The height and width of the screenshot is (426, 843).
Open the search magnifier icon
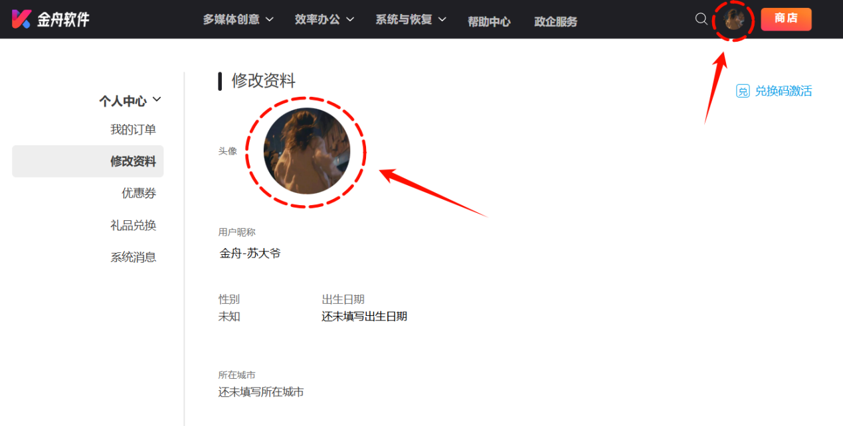click(701, 19)
